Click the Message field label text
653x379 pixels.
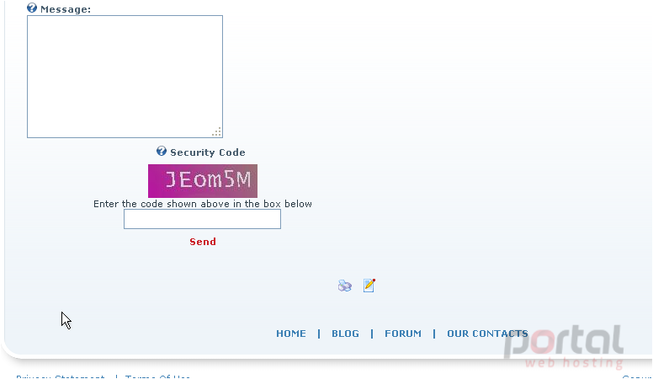(66, 9)
